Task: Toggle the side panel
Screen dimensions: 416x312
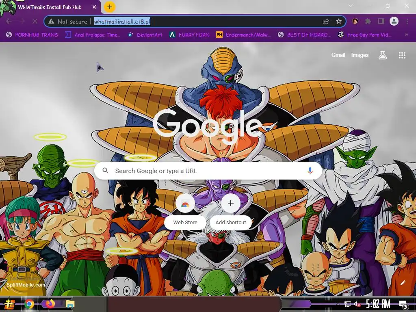Action: [381, 21]
